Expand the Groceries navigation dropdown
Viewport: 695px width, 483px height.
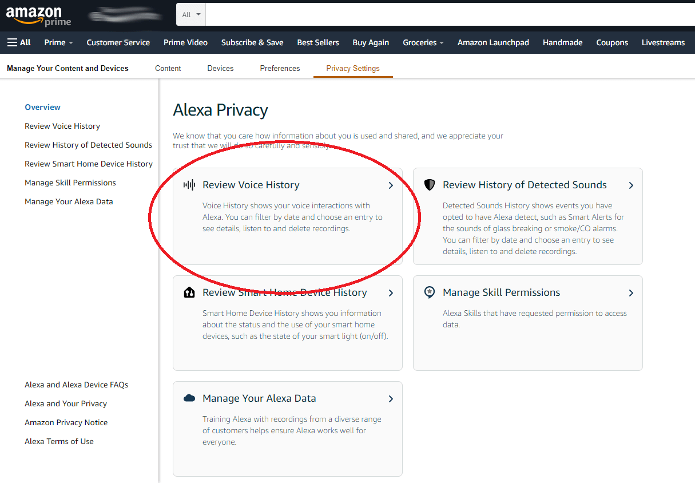tap(423, 42)
